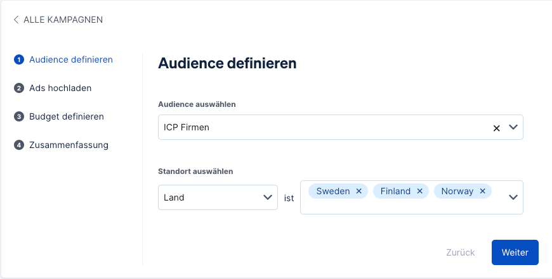Screen dimensions: 552x279
Task: Remove the Norway country tag
Action: [483, 191]
